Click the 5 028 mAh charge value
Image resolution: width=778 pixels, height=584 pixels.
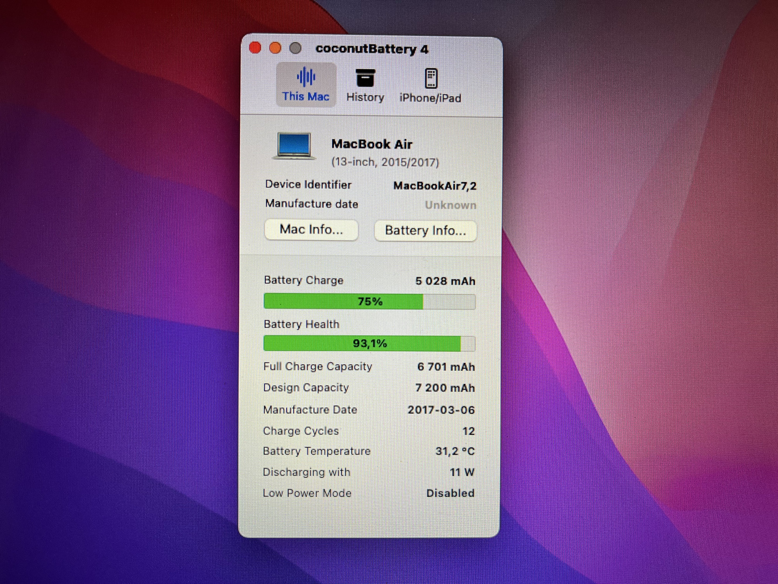coord(445,281)
